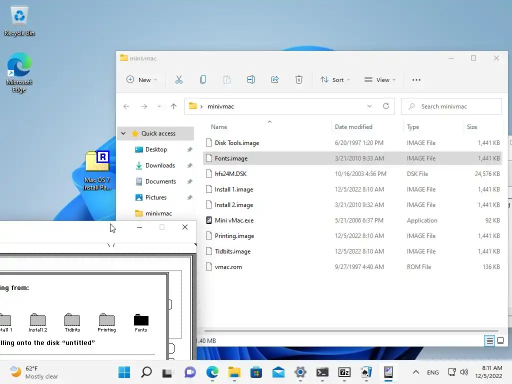Minimize the Mini vMac window

point(139,227)
